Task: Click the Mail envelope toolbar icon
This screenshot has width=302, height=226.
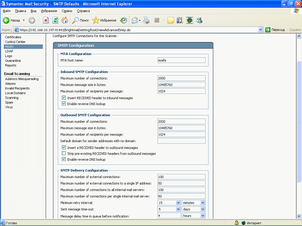Action: point(135,20)
